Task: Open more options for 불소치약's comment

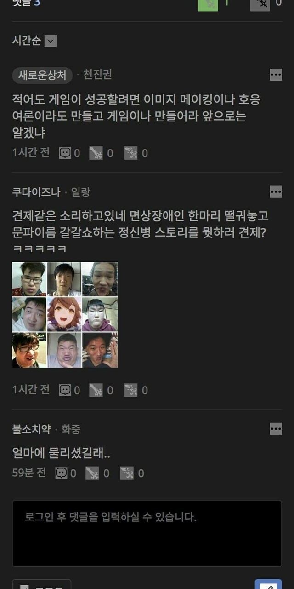Action: tap(276, 429)
